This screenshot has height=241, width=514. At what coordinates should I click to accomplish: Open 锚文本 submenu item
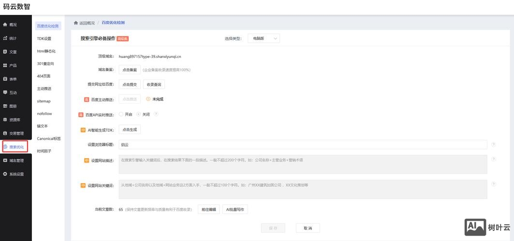[x=42, y=126]
